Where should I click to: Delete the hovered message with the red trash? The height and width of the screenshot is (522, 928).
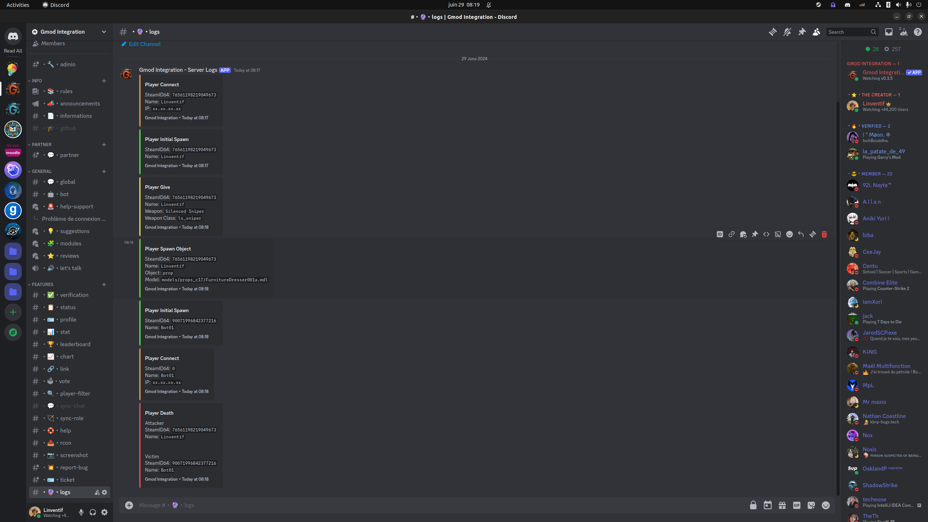(824, 234)
